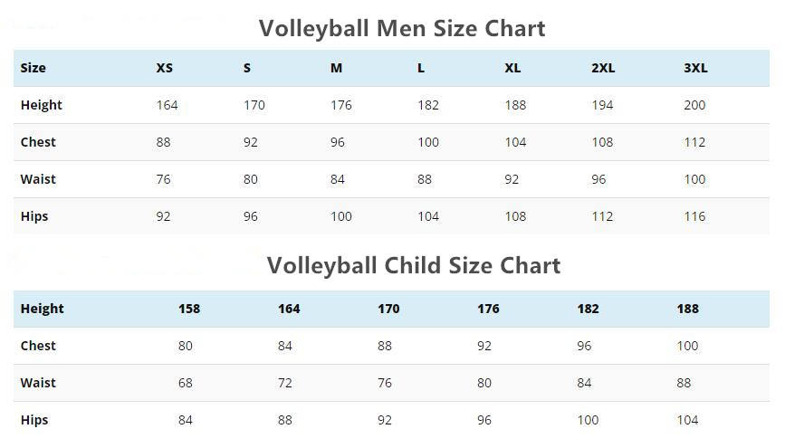Click the Men's Height value 200

click(694, 105)
